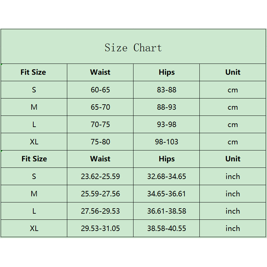Select the 75-80 waist cell
Image resolution: width=267 pixels, height=267 pixels.
100,142
